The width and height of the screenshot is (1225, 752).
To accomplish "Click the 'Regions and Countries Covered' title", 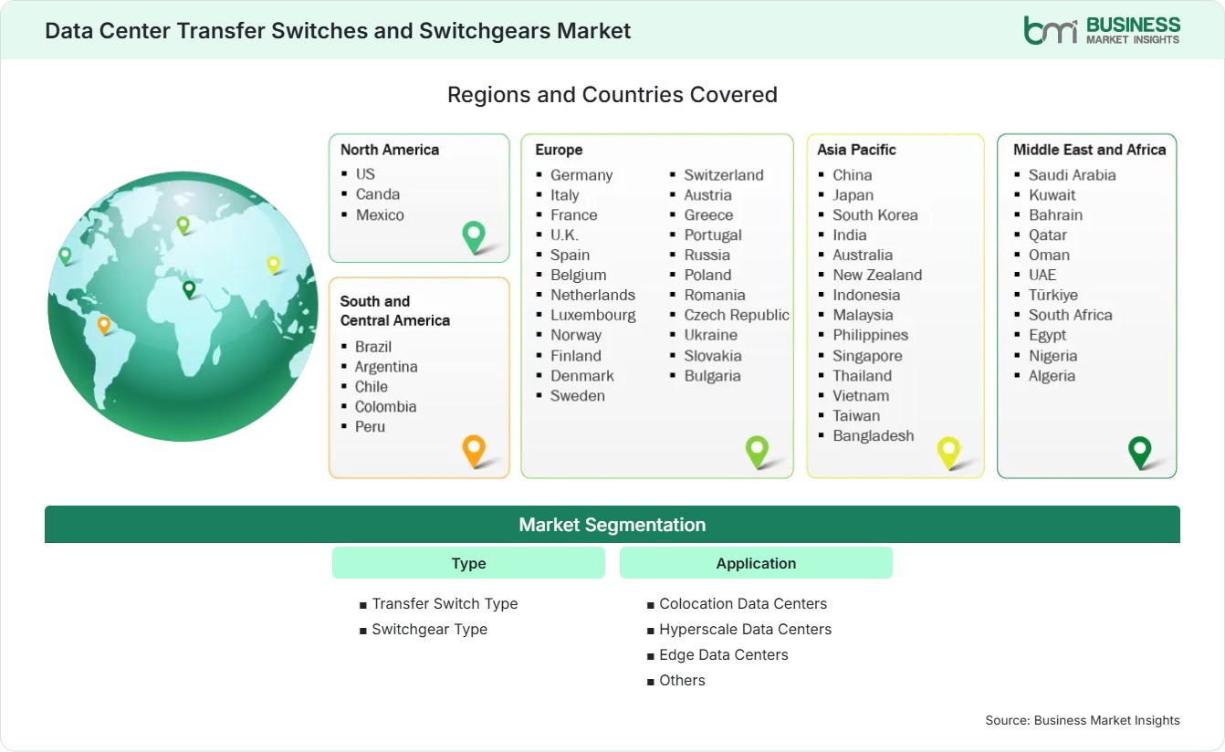I will (x=612, y=94).
